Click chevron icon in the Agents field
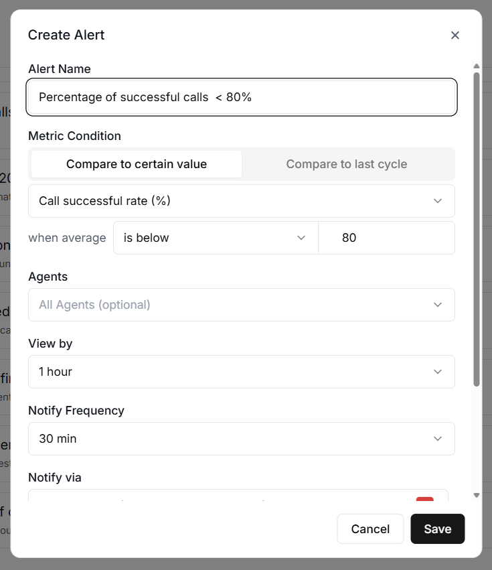The image size is (492, 570). [x=438, y=305]
